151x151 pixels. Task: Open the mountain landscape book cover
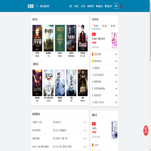point(49,38)
